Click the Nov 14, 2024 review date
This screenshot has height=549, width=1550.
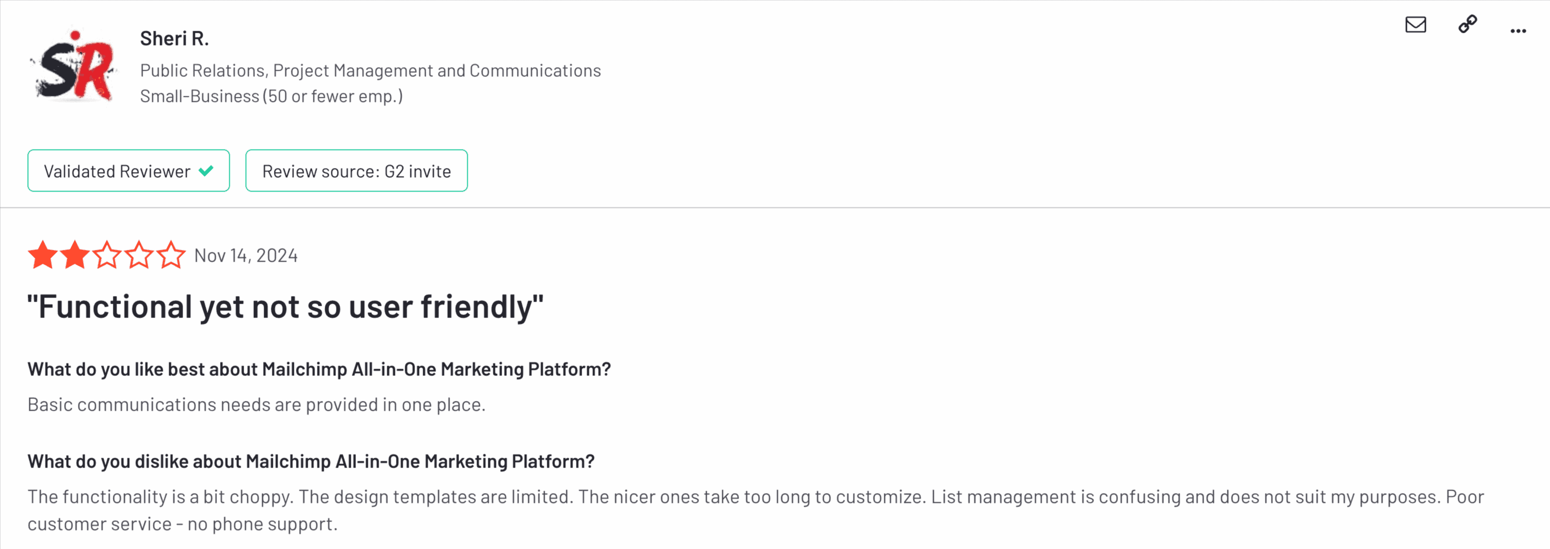(246, 255)
